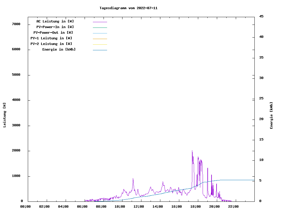Image resolution: width=284 pixels, height=213 pixels.
Task: Click the yellow PV-2 Leistung legend line
Action: click(x=100, y=44)
